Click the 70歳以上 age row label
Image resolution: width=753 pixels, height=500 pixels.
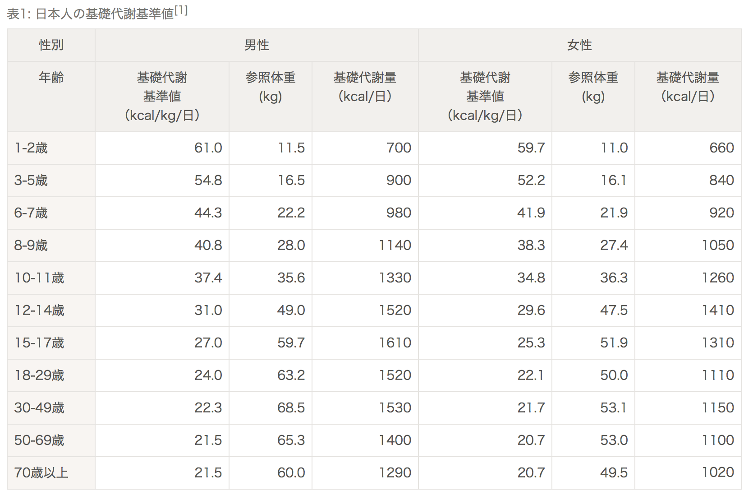pos(41,473)
